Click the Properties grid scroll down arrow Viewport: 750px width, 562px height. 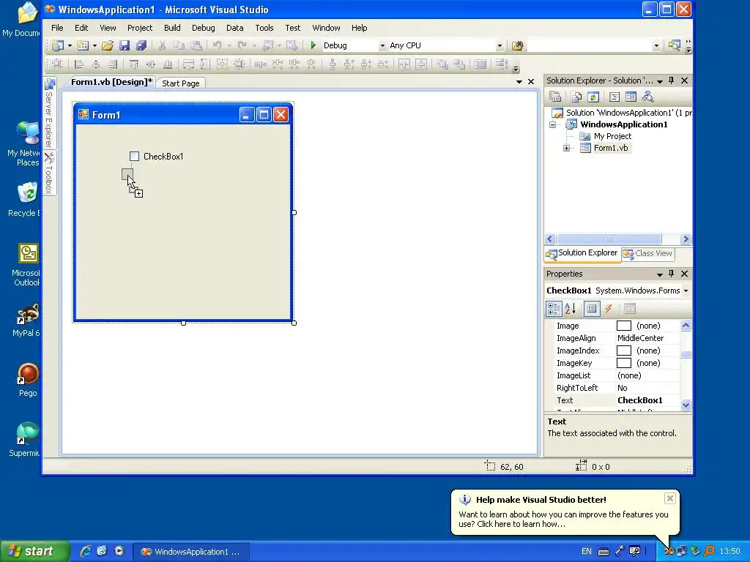click(x=686, y=405)
